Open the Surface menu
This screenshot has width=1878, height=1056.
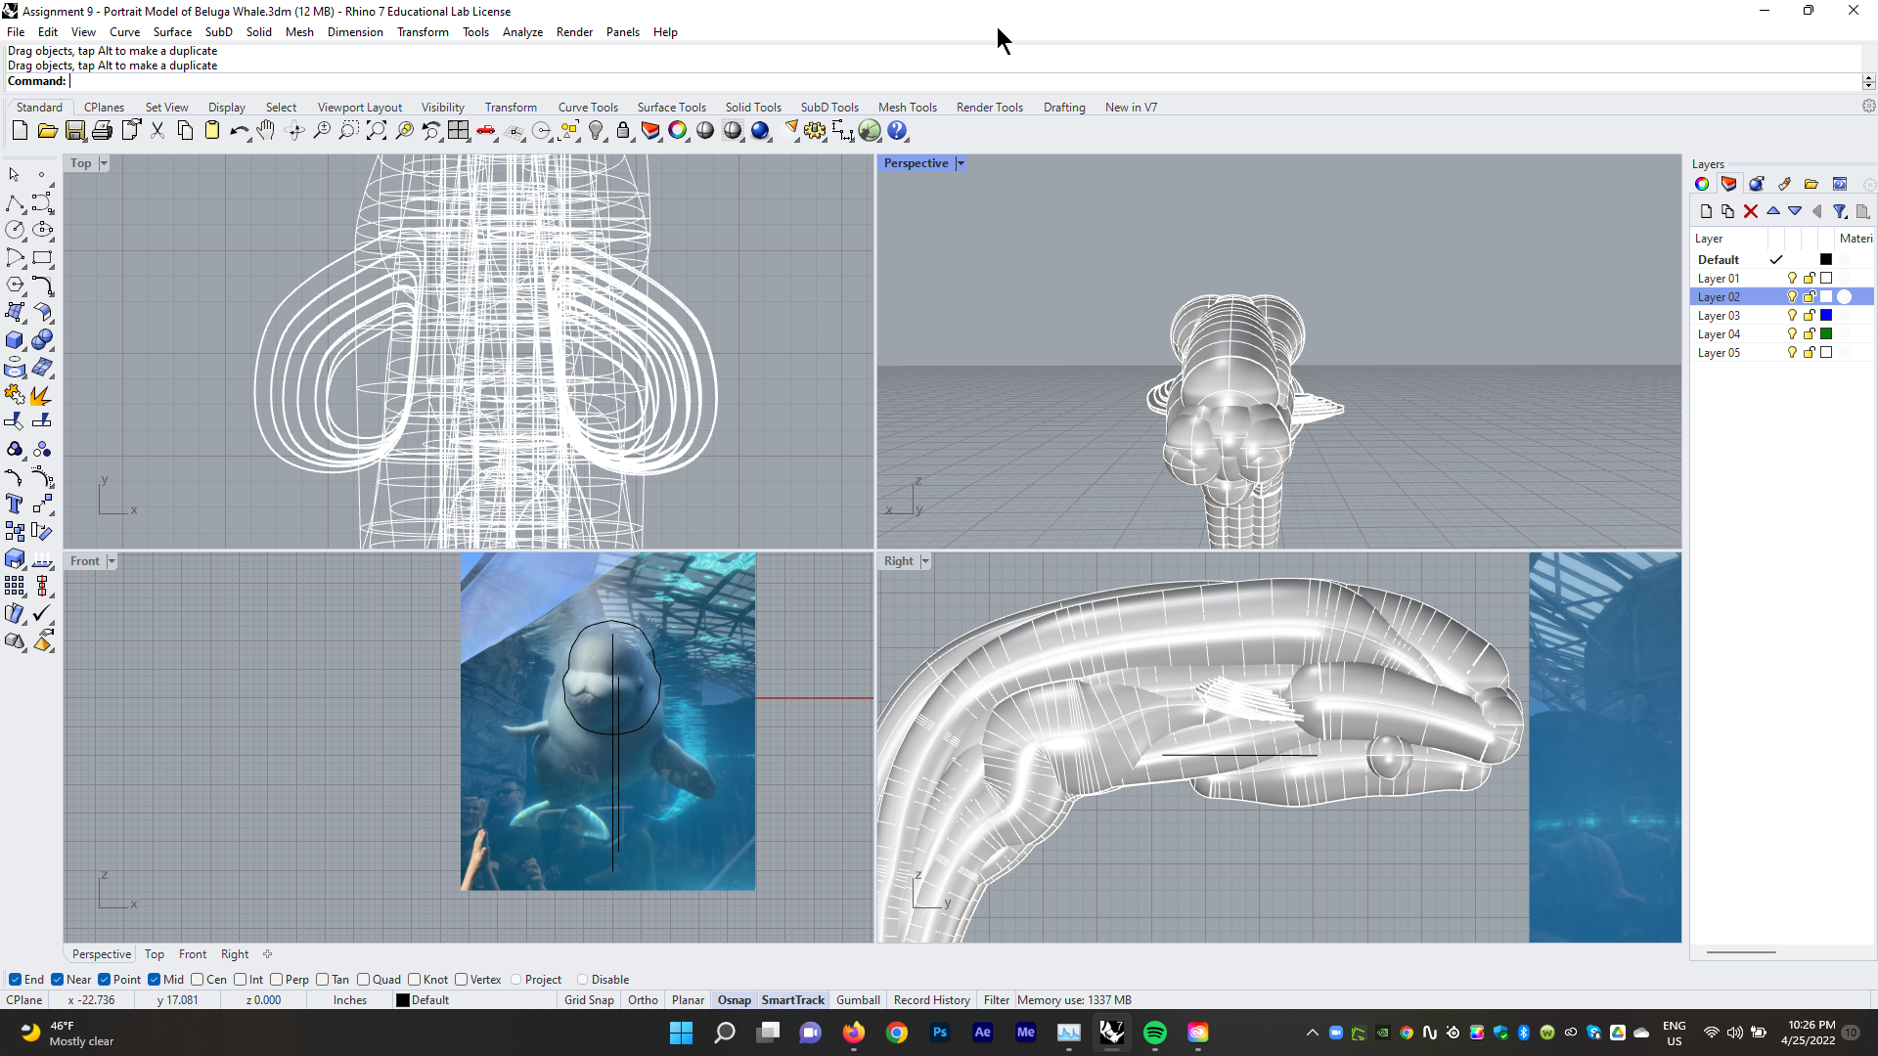point(172,32)
